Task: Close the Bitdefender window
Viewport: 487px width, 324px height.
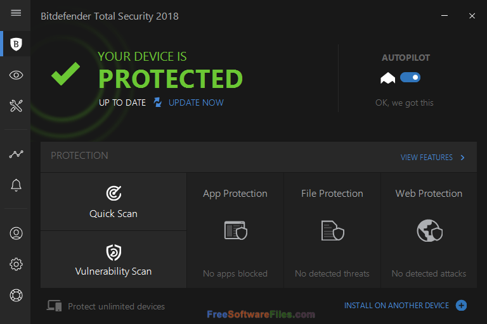Action: pyautogui.click(x=472, y=16)
